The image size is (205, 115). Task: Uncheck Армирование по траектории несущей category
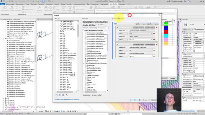86,58
